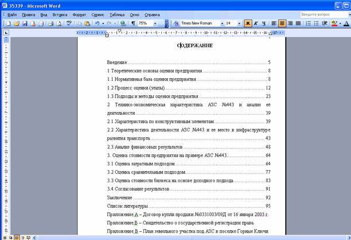Image resolution: width=351 pixels, height=240 pixels.
Task: Click the Введение contents line
Action: point(189,63)
